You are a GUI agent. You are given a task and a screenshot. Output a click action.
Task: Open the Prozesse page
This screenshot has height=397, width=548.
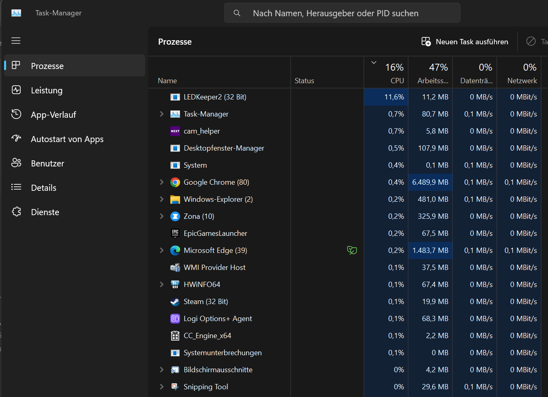click(74, 65)
